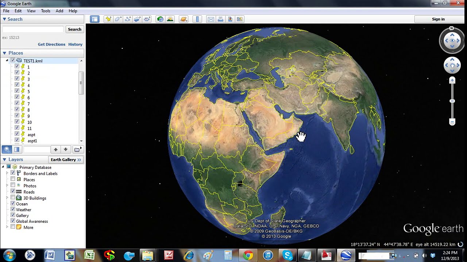Click the Get Directions link
This screenshot has width=467, height=262.
coord(51,44)
